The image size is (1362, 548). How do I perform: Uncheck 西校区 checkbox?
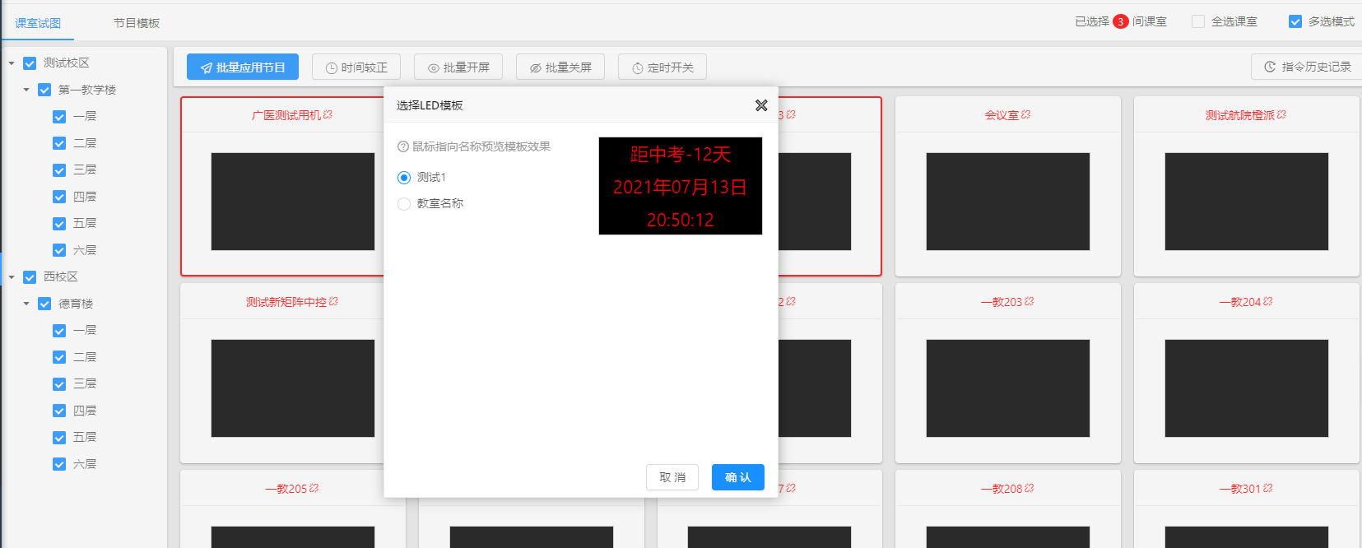click(x=30, y=277)
